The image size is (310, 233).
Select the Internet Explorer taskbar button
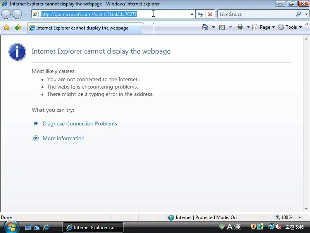pyautogui.click(x=93, y=227)
